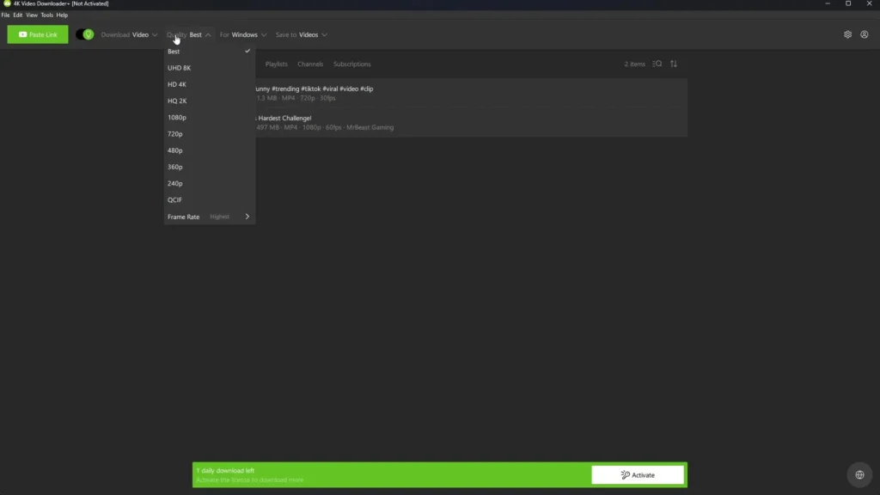
Task: Open the search filter for download items
Action: click(x=657, y=64)
